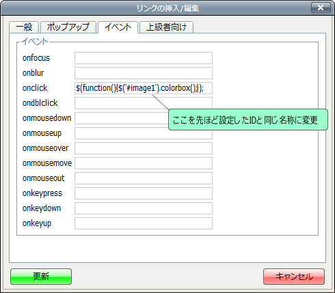The image size is (335, 293).
Task: Click into the onblur text field
Action: (x=144, y=73)
